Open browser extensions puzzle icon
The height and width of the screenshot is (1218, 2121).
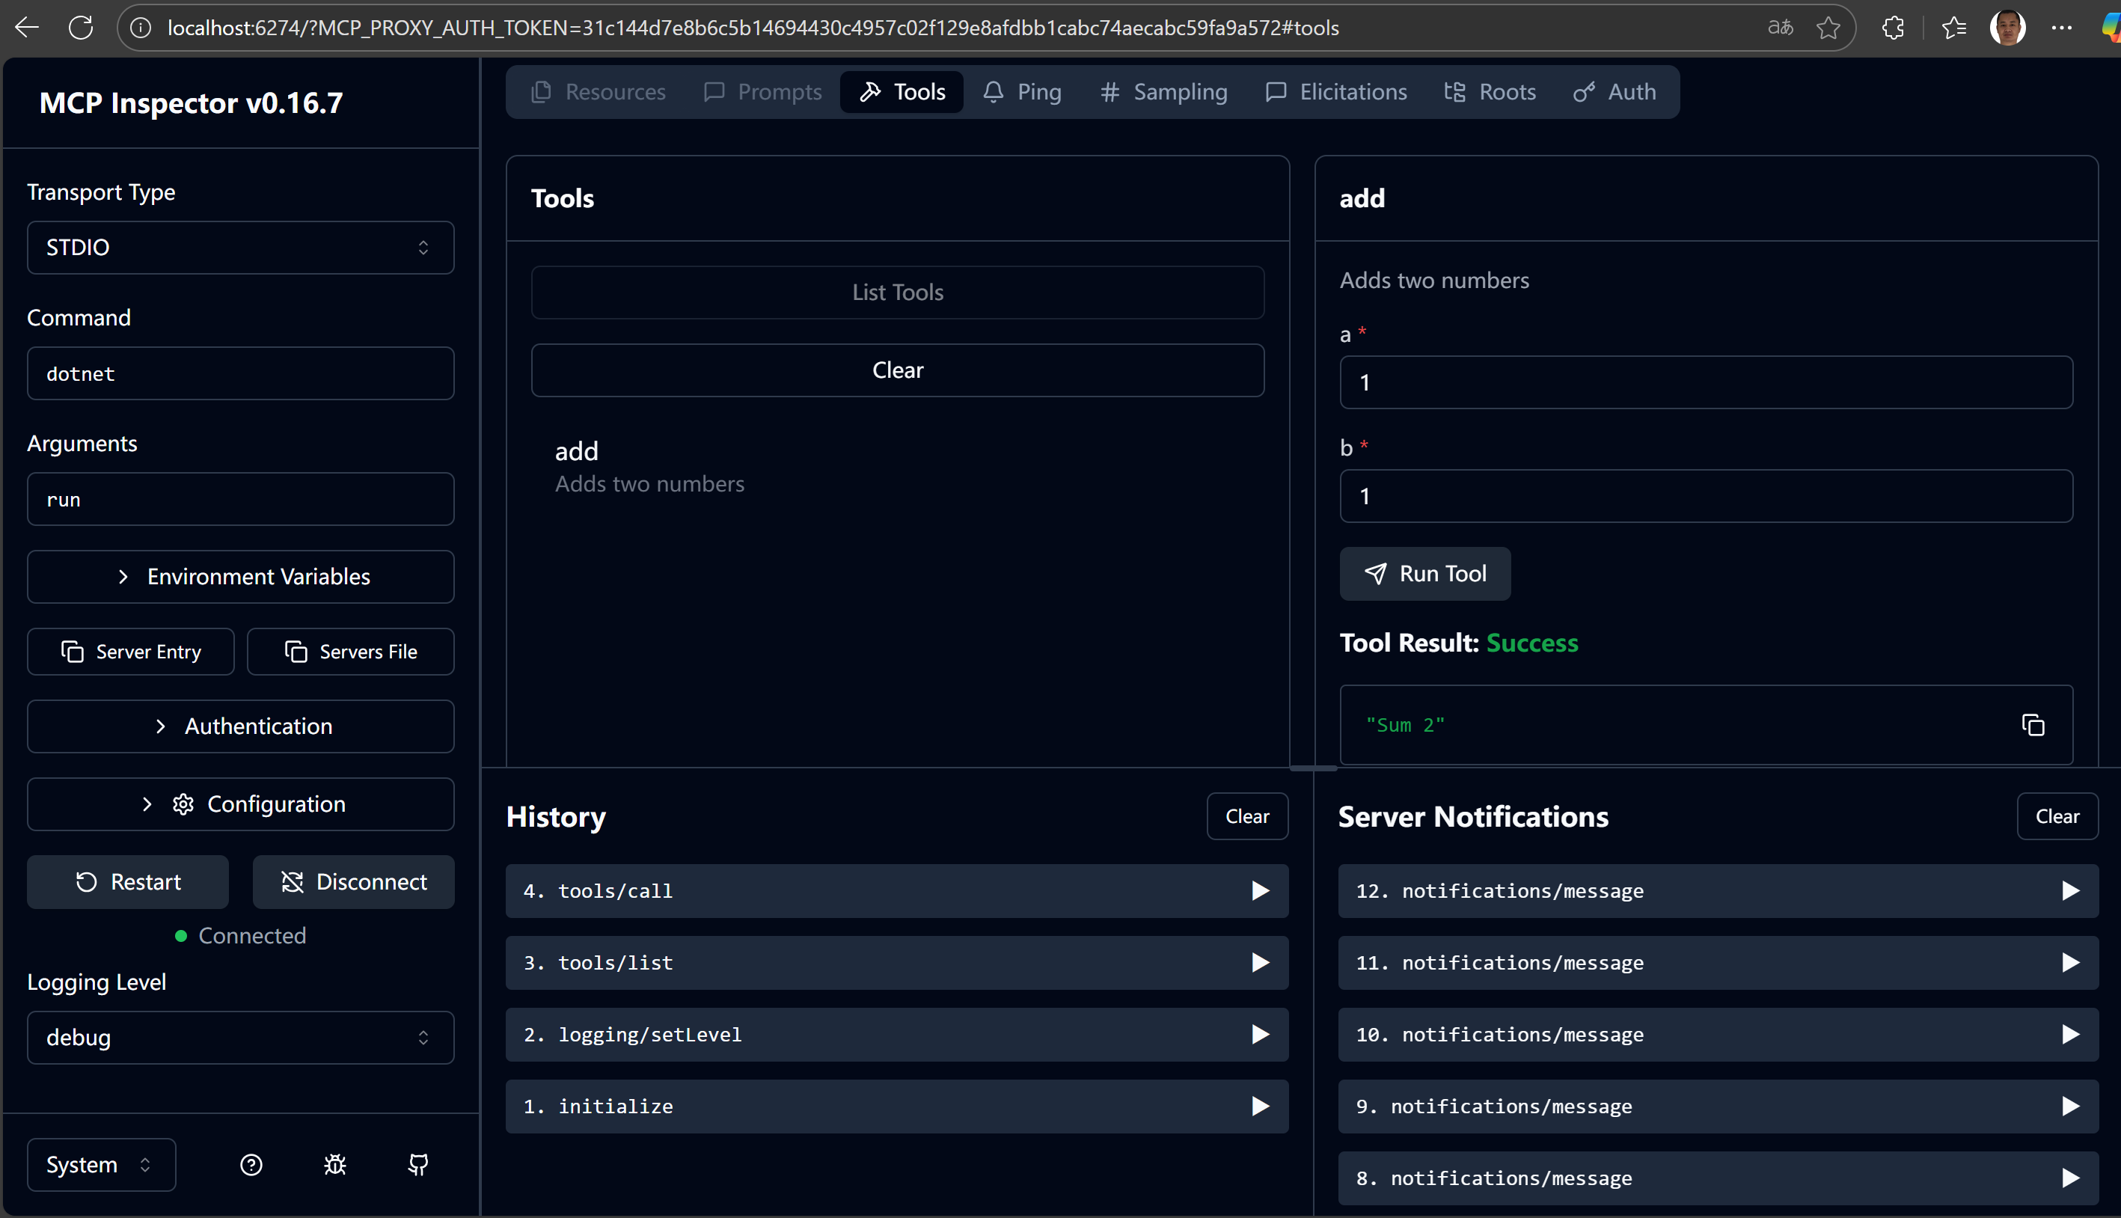1893,28
